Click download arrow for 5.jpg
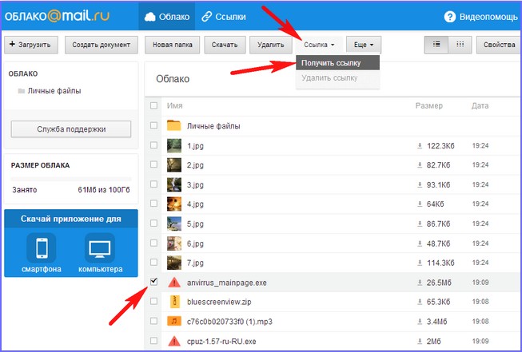Screen dimensions: 522x352 pos(420,223)
